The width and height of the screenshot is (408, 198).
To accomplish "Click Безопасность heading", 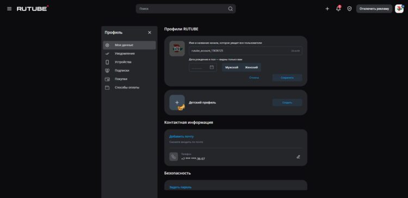I will point(177,173).
